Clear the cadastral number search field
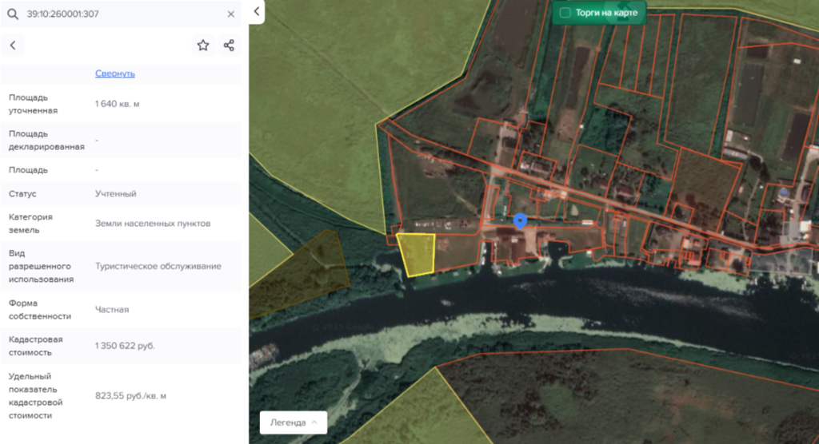 point(231,14)
